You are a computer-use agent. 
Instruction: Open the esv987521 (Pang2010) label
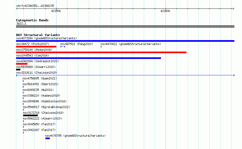[77, 44]
